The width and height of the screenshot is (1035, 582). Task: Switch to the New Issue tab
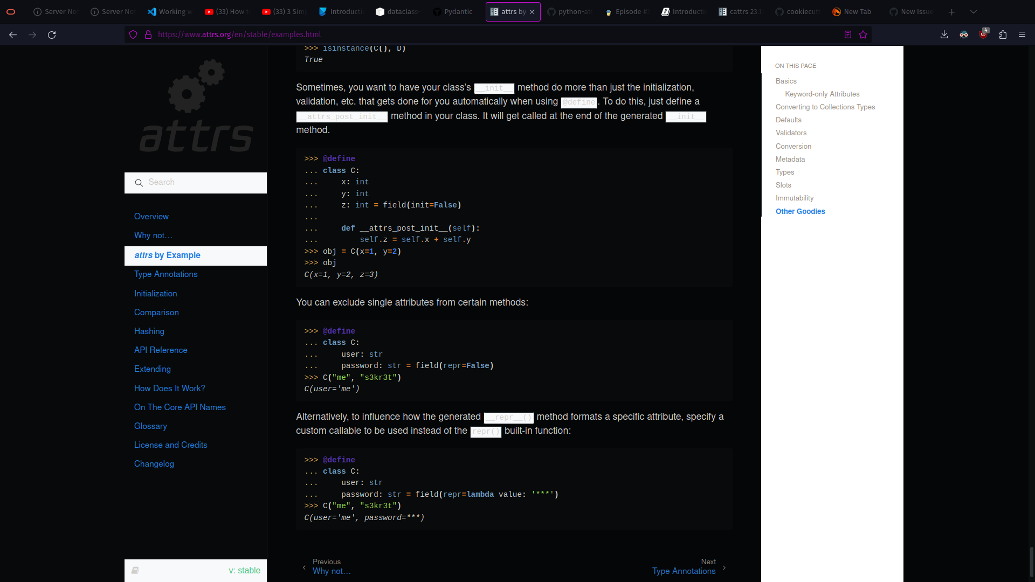[913, 12]
